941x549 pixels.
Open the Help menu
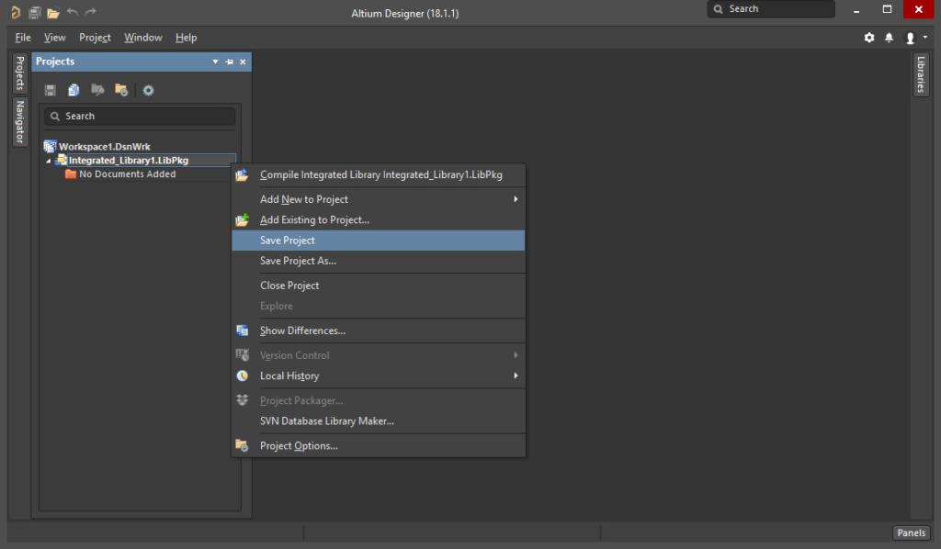(x=186, y=37)
